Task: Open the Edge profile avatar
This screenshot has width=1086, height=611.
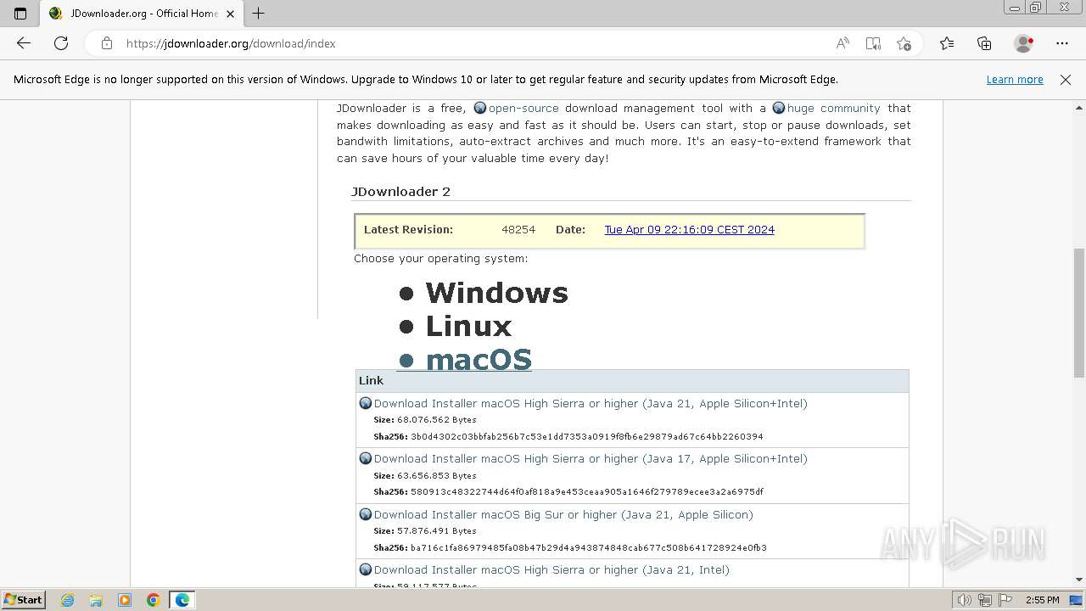Action: pos(1023,43)
